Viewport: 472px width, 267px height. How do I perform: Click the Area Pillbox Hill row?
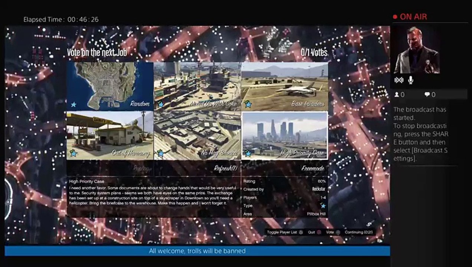pos(285,214)
